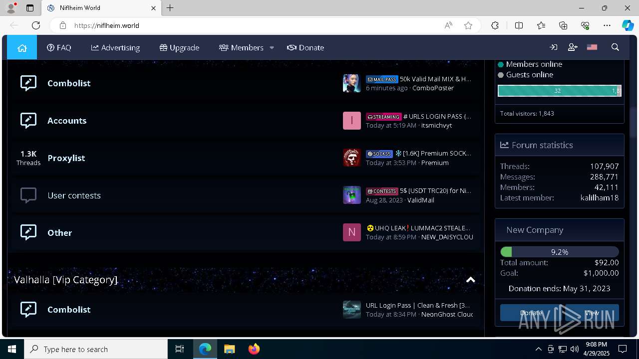Open the User contests forum
Viewport: 639px width, 359px height.
coord(74,195)
